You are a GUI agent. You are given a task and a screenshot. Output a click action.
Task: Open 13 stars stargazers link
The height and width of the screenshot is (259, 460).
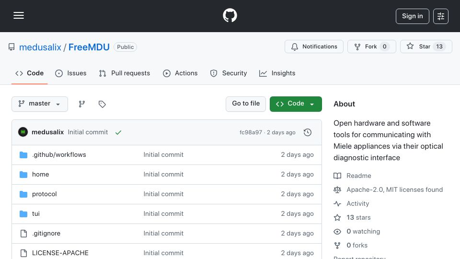(x=358, y=218)
